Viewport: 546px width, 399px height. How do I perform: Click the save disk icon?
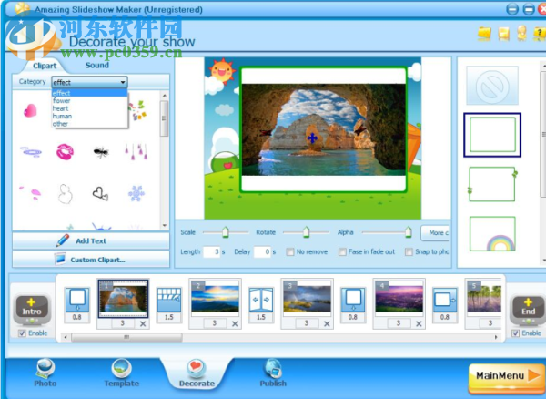(503, 34)
